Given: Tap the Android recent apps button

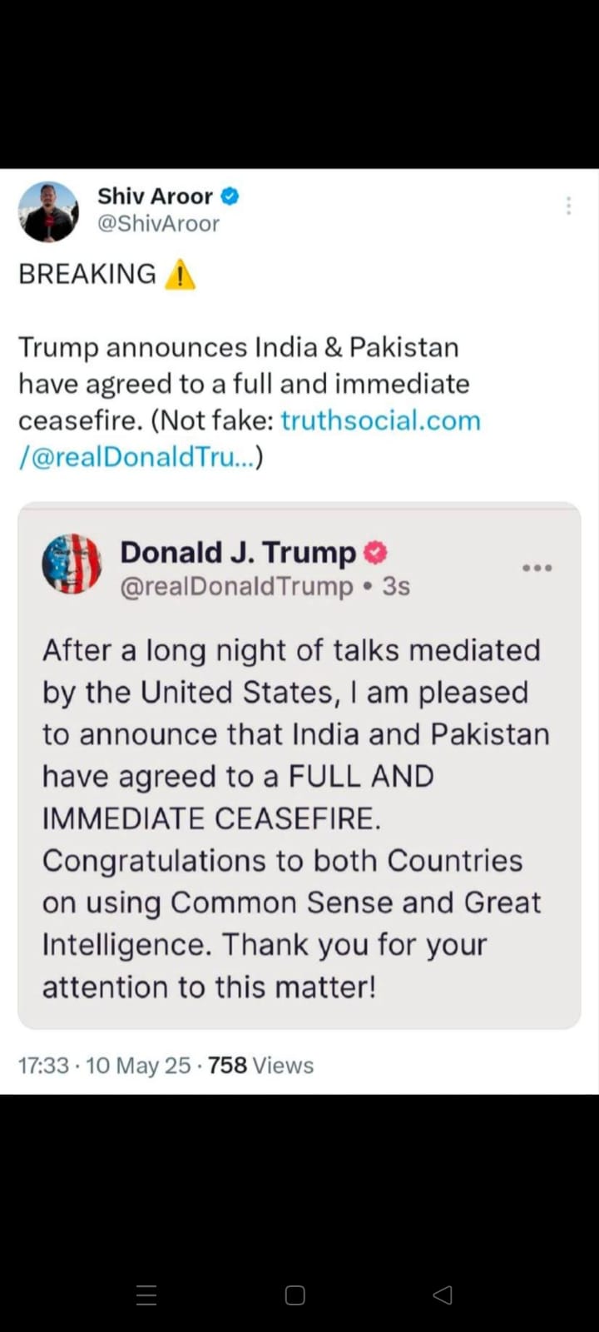Looking at the screenshot, I should click(x=146, y=1295).
